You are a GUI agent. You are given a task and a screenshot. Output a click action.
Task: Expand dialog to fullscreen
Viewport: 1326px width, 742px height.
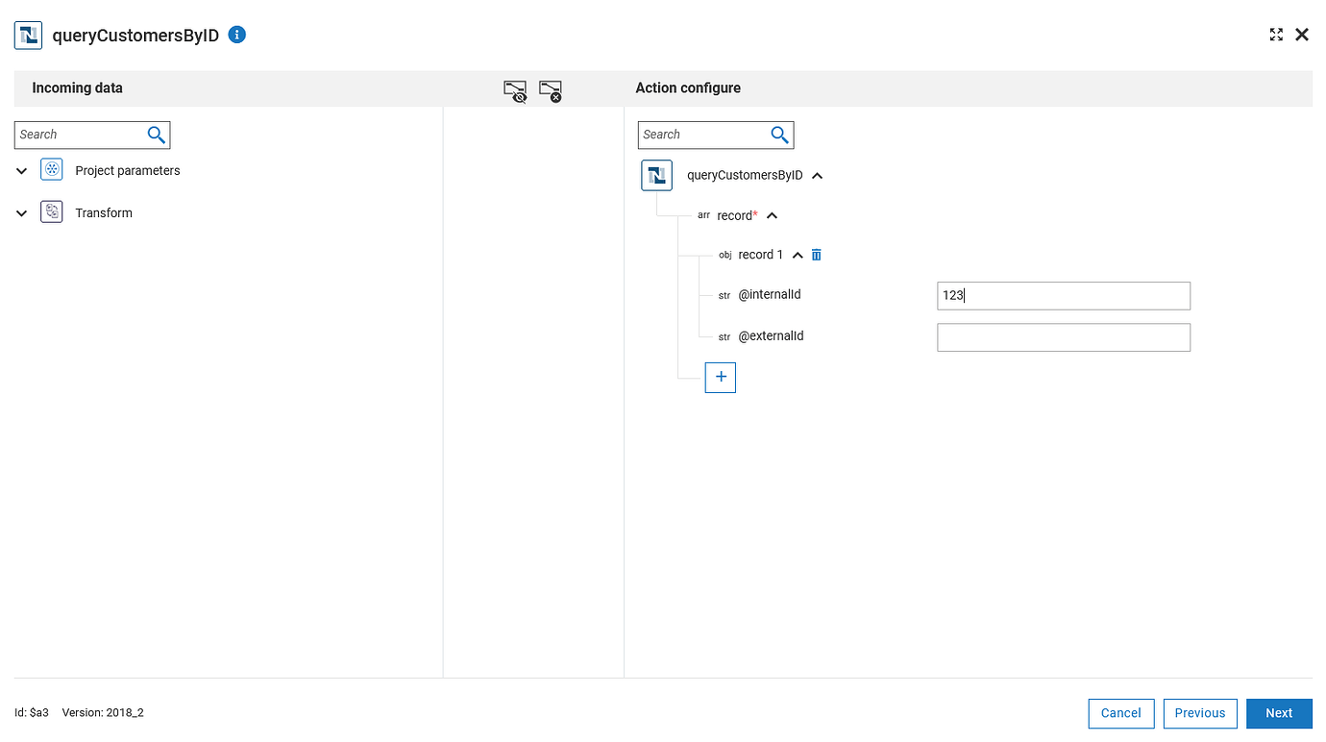tap(1276, 34)
